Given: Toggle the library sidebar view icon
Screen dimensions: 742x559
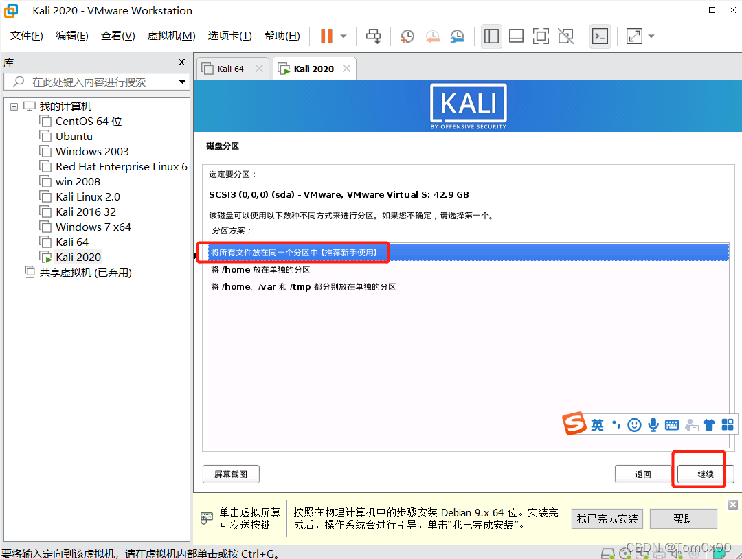Looking at the screenshot, I should [491, 36].
